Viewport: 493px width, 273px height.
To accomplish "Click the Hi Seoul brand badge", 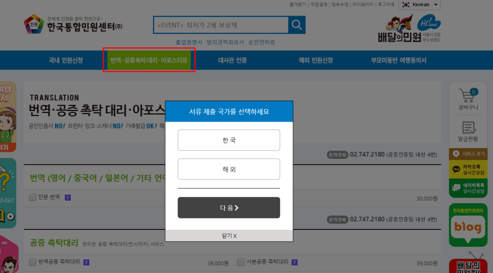I will click(x=429, y=22).
